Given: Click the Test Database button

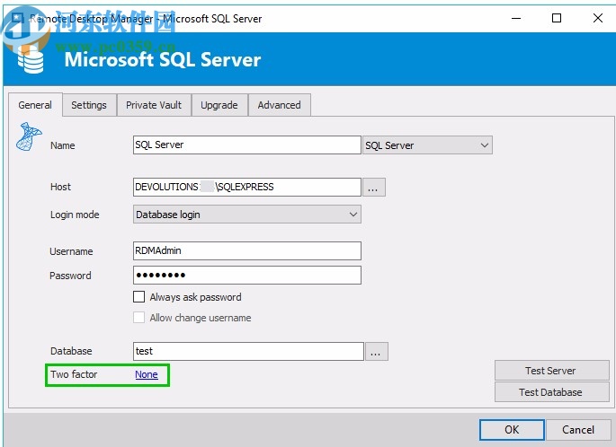Looking at the screenshot, I should coord(551,392).
